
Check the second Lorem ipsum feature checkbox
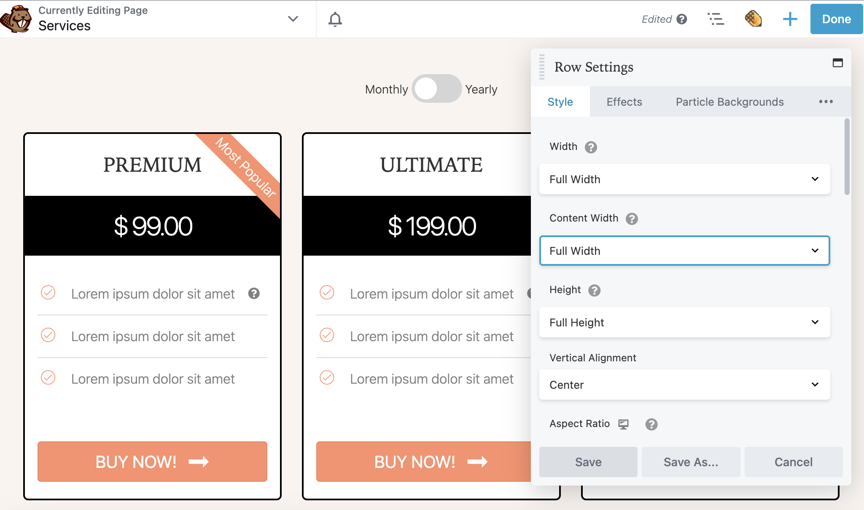[48, 335]
